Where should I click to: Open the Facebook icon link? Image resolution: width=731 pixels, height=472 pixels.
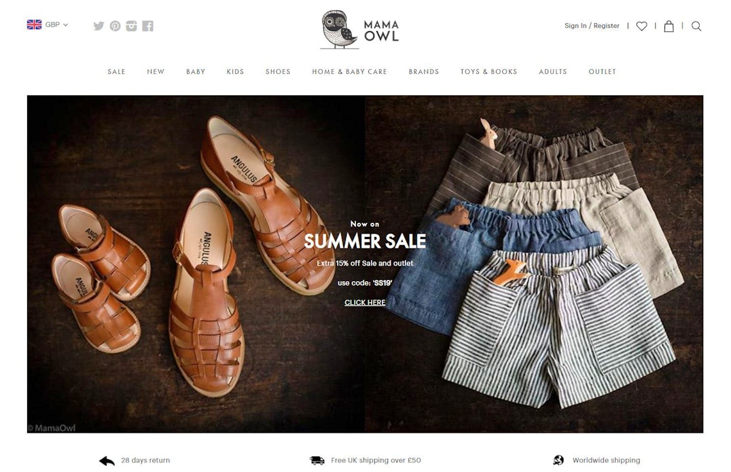point(148,26)
